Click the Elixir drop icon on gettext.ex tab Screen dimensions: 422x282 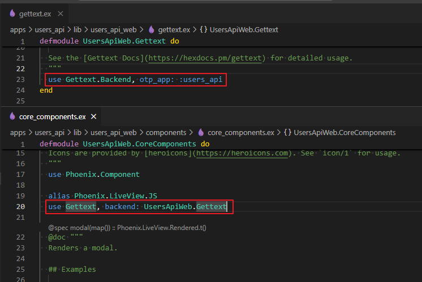[12, 13]
